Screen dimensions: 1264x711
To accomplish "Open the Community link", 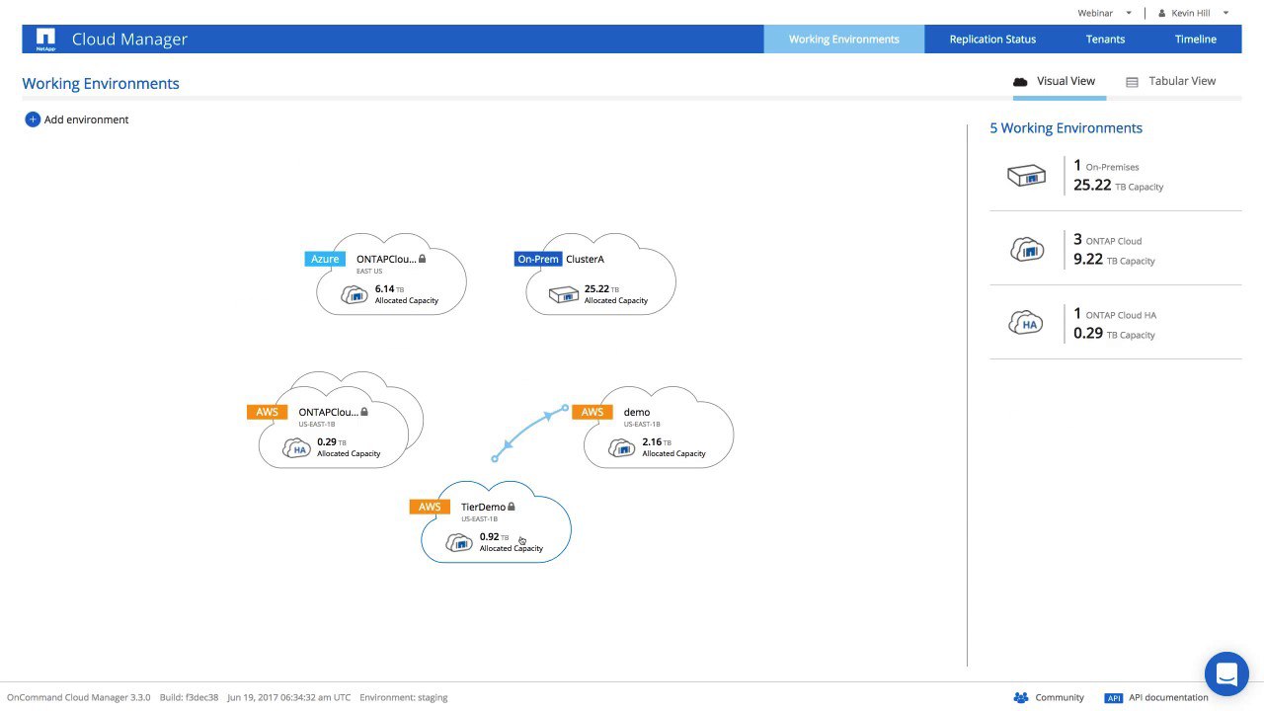I will point(1049,697).
